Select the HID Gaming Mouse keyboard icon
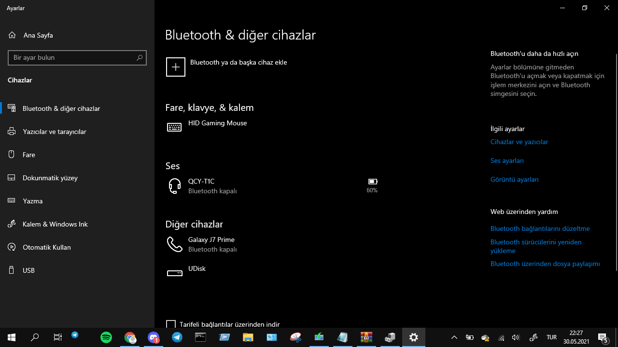This screenshot has height=347, width=618. click(x=174, y=127)
